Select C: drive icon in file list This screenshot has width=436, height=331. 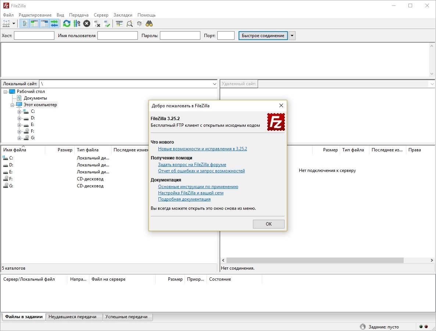point(5,158)
